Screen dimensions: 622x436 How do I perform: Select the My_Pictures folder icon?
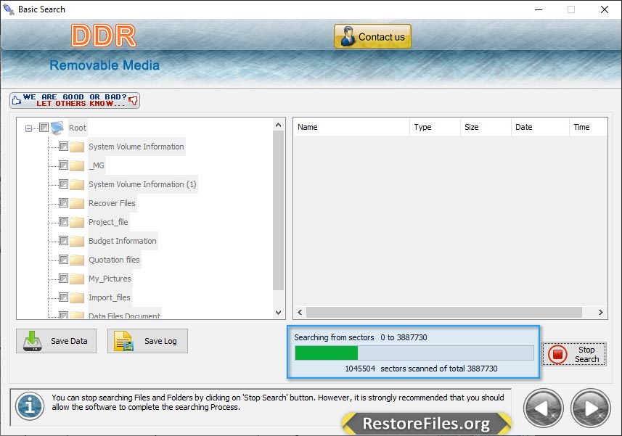pyautogui.click(x=77, y=279)
